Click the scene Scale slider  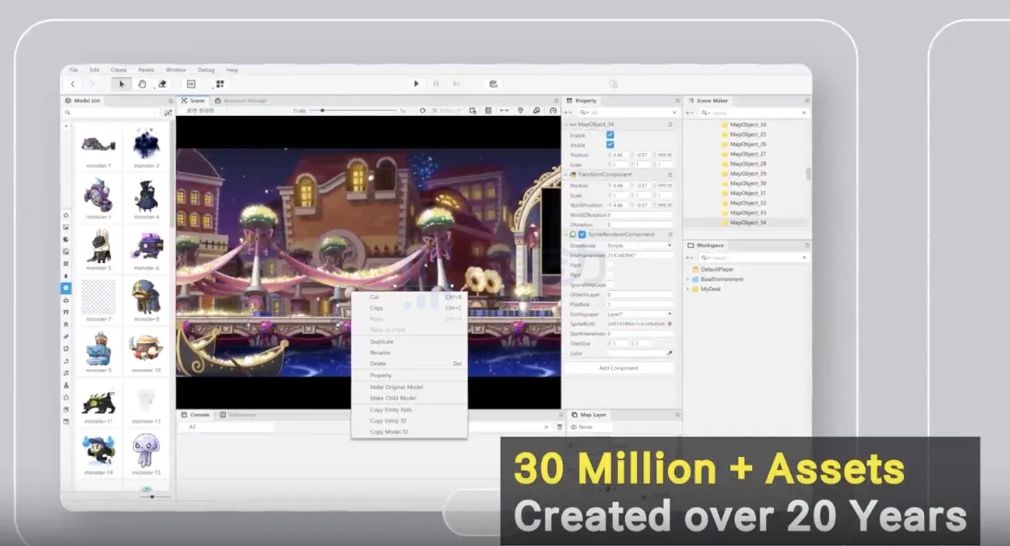pos(323,110)
